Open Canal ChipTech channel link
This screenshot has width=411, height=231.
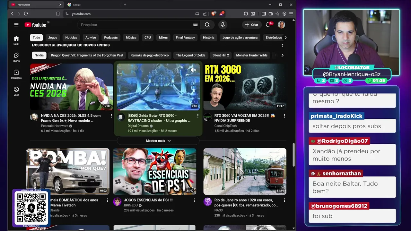[x=225, y=126]
